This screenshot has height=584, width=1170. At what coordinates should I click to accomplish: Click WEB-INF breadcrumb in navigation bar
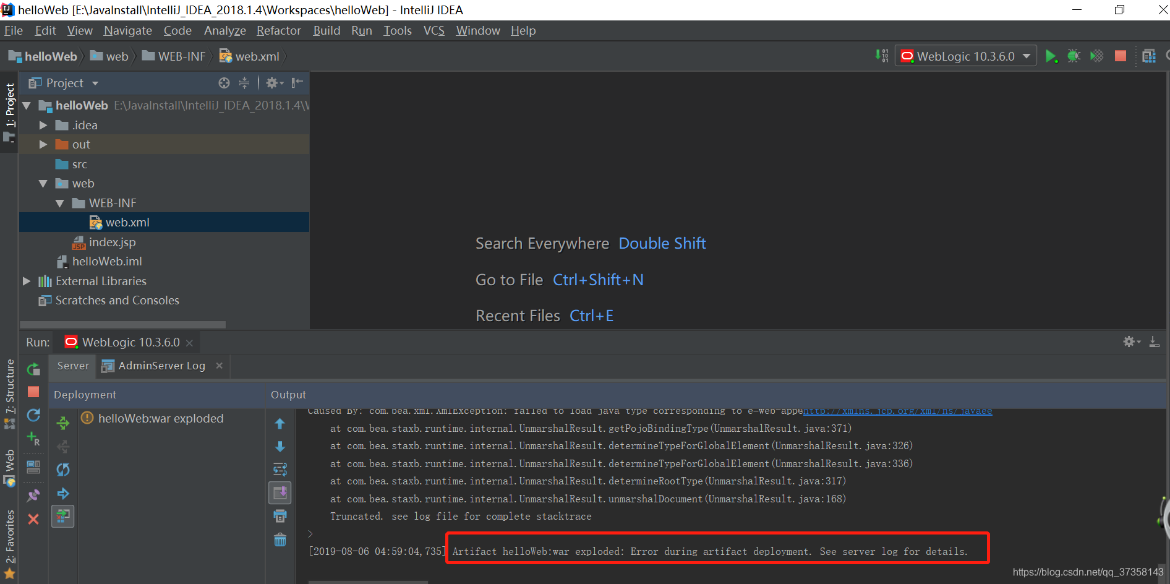pos(174,56)
